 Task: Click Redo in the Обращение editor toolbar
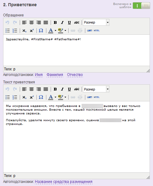[x=15, y=22]
